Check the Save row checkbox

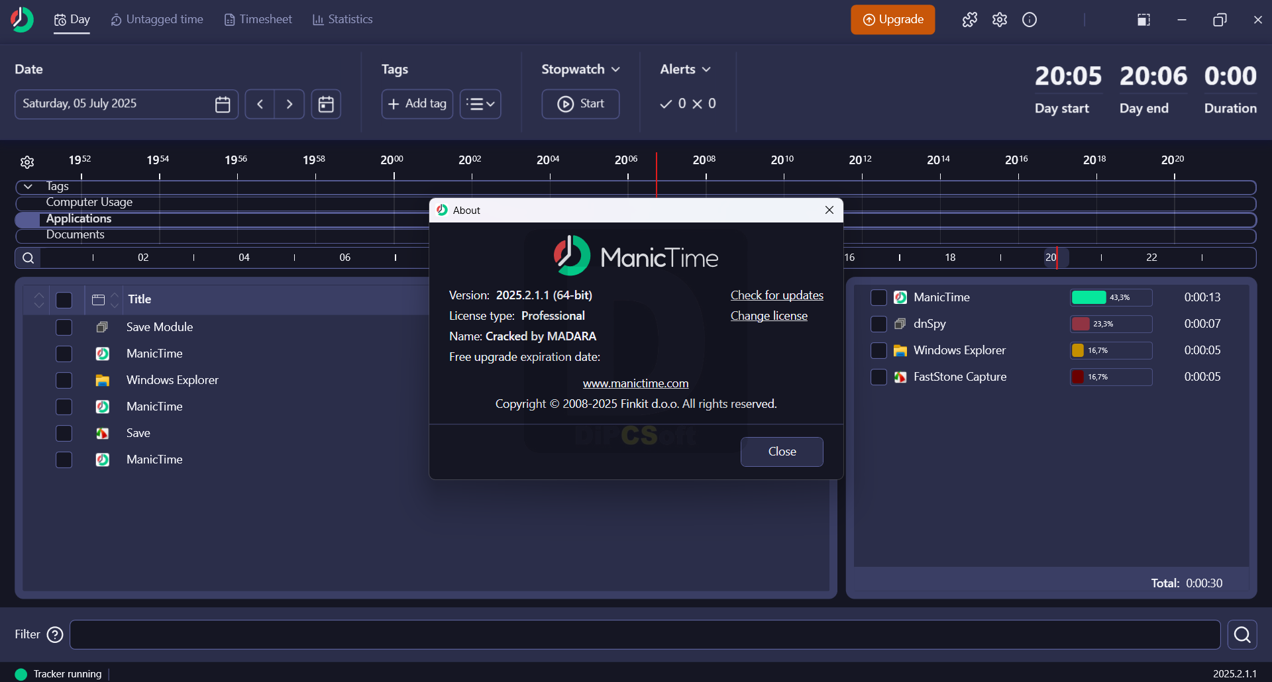click(64, 433)
